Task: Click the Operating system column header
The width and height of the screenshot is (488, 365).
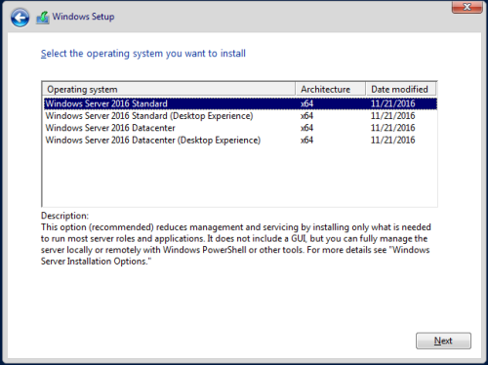Action: (169, 89)
